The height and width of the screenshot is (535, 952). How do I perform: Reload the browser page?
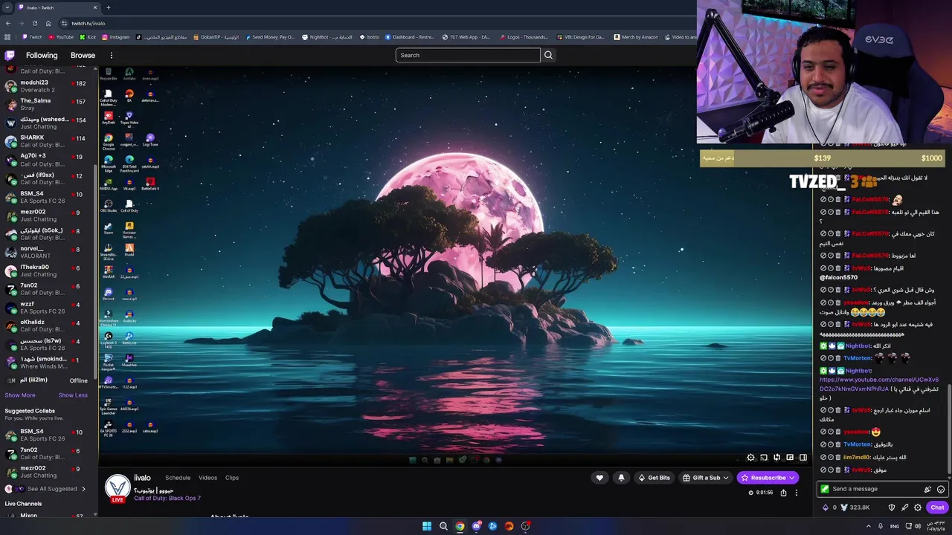coord(34,23)
